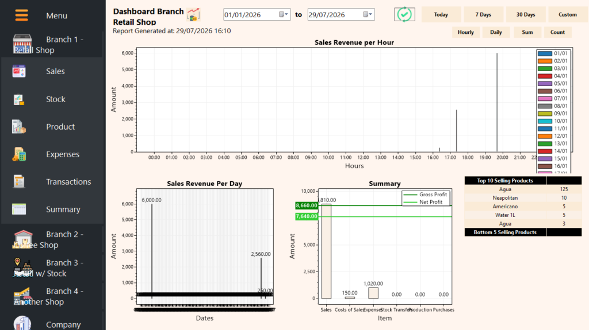This screenshot has height=330, width=589.
Task: Click the 10/01 cyan legend swatch
Action: 545,121
